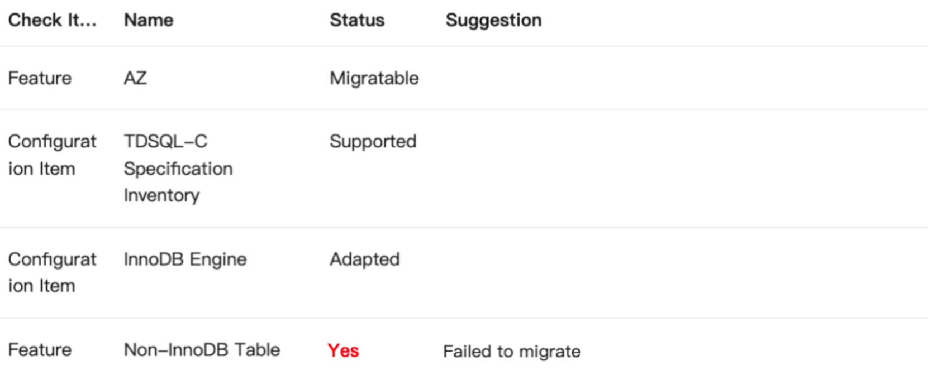Click the "Failed to migrate" suggestion text
The width and height of the screenshot is (928, 375).
click(511, 352)
